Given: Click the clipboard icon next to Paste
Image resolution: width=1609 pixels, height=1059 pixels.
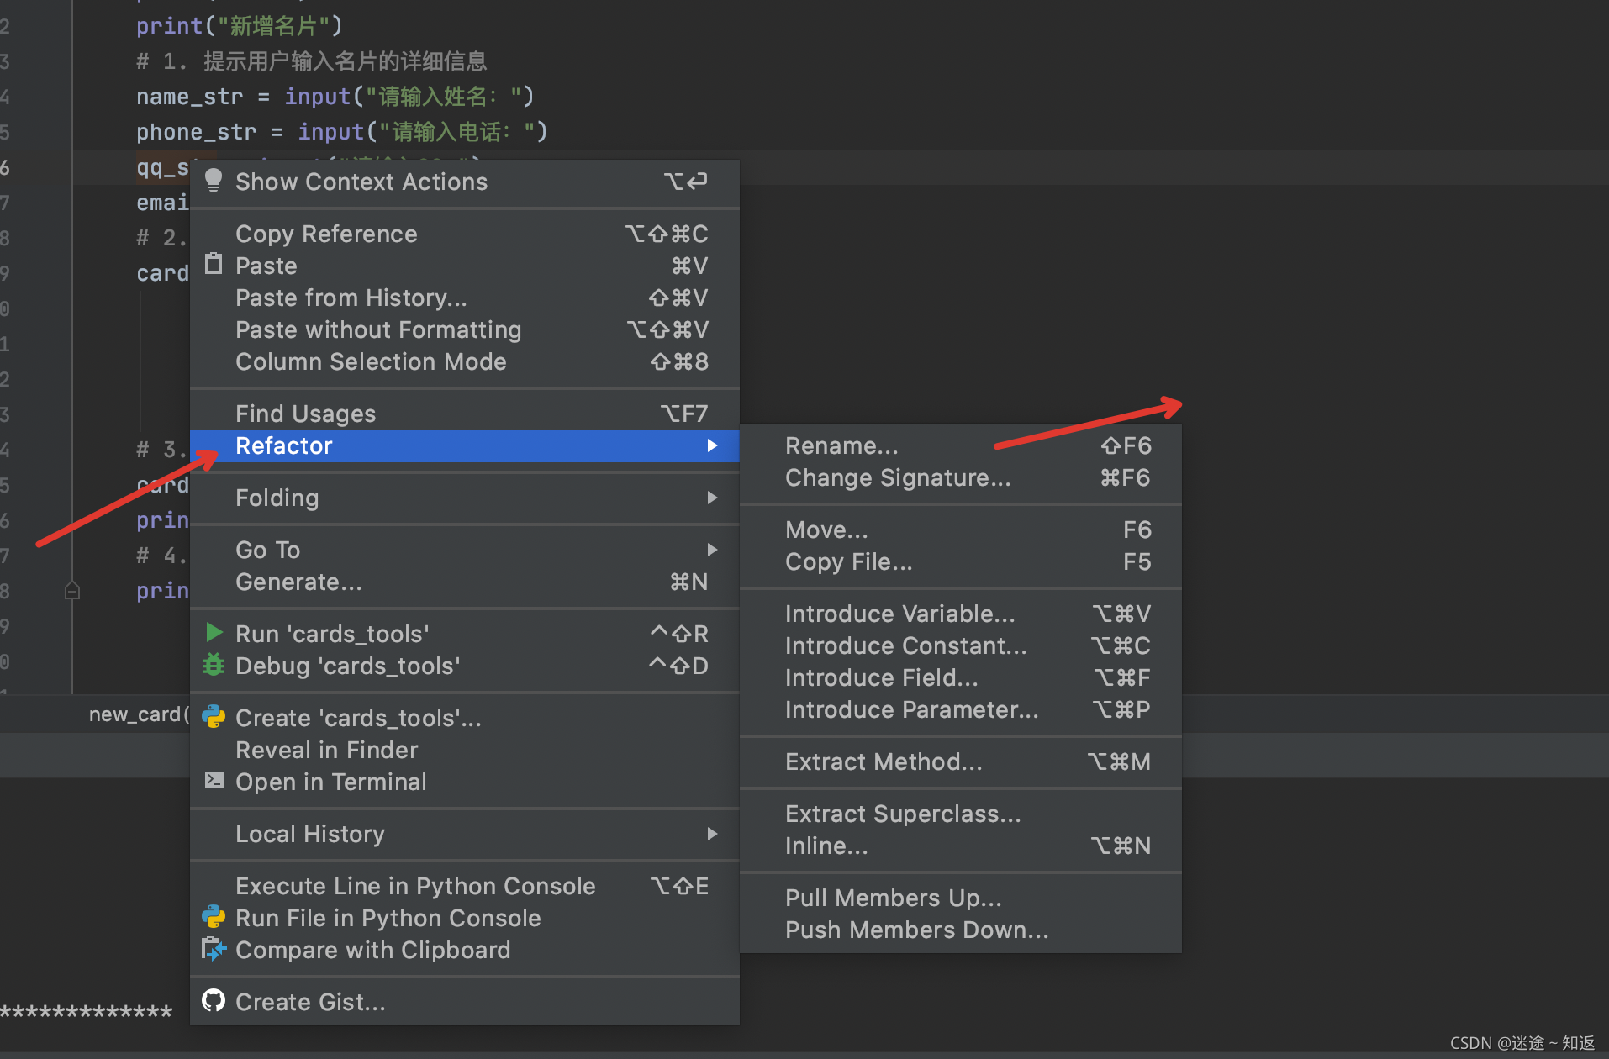Looking at the screenshot, I should (x=214, y=265).
